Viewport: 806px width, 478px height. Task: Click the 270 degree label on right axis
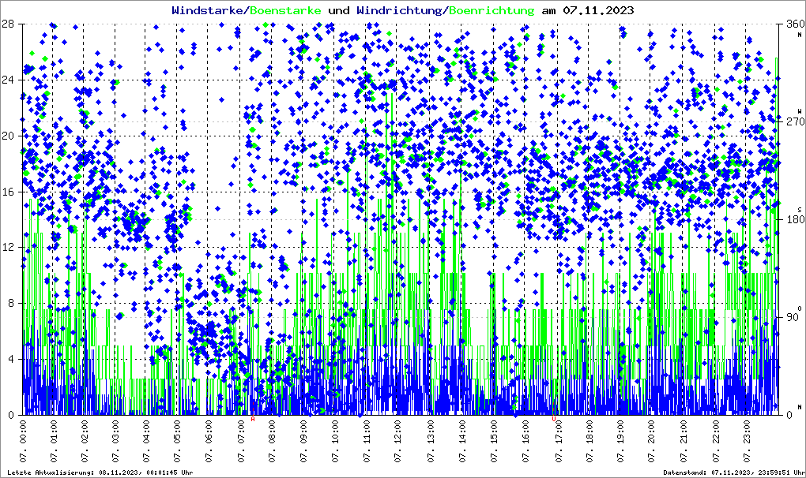[x=793, y=121]
